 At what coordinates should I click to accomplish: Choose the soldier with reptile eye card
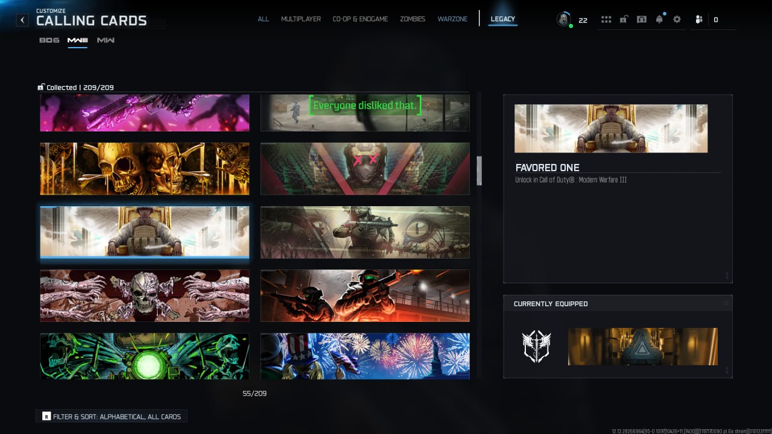tap(365, 232)
